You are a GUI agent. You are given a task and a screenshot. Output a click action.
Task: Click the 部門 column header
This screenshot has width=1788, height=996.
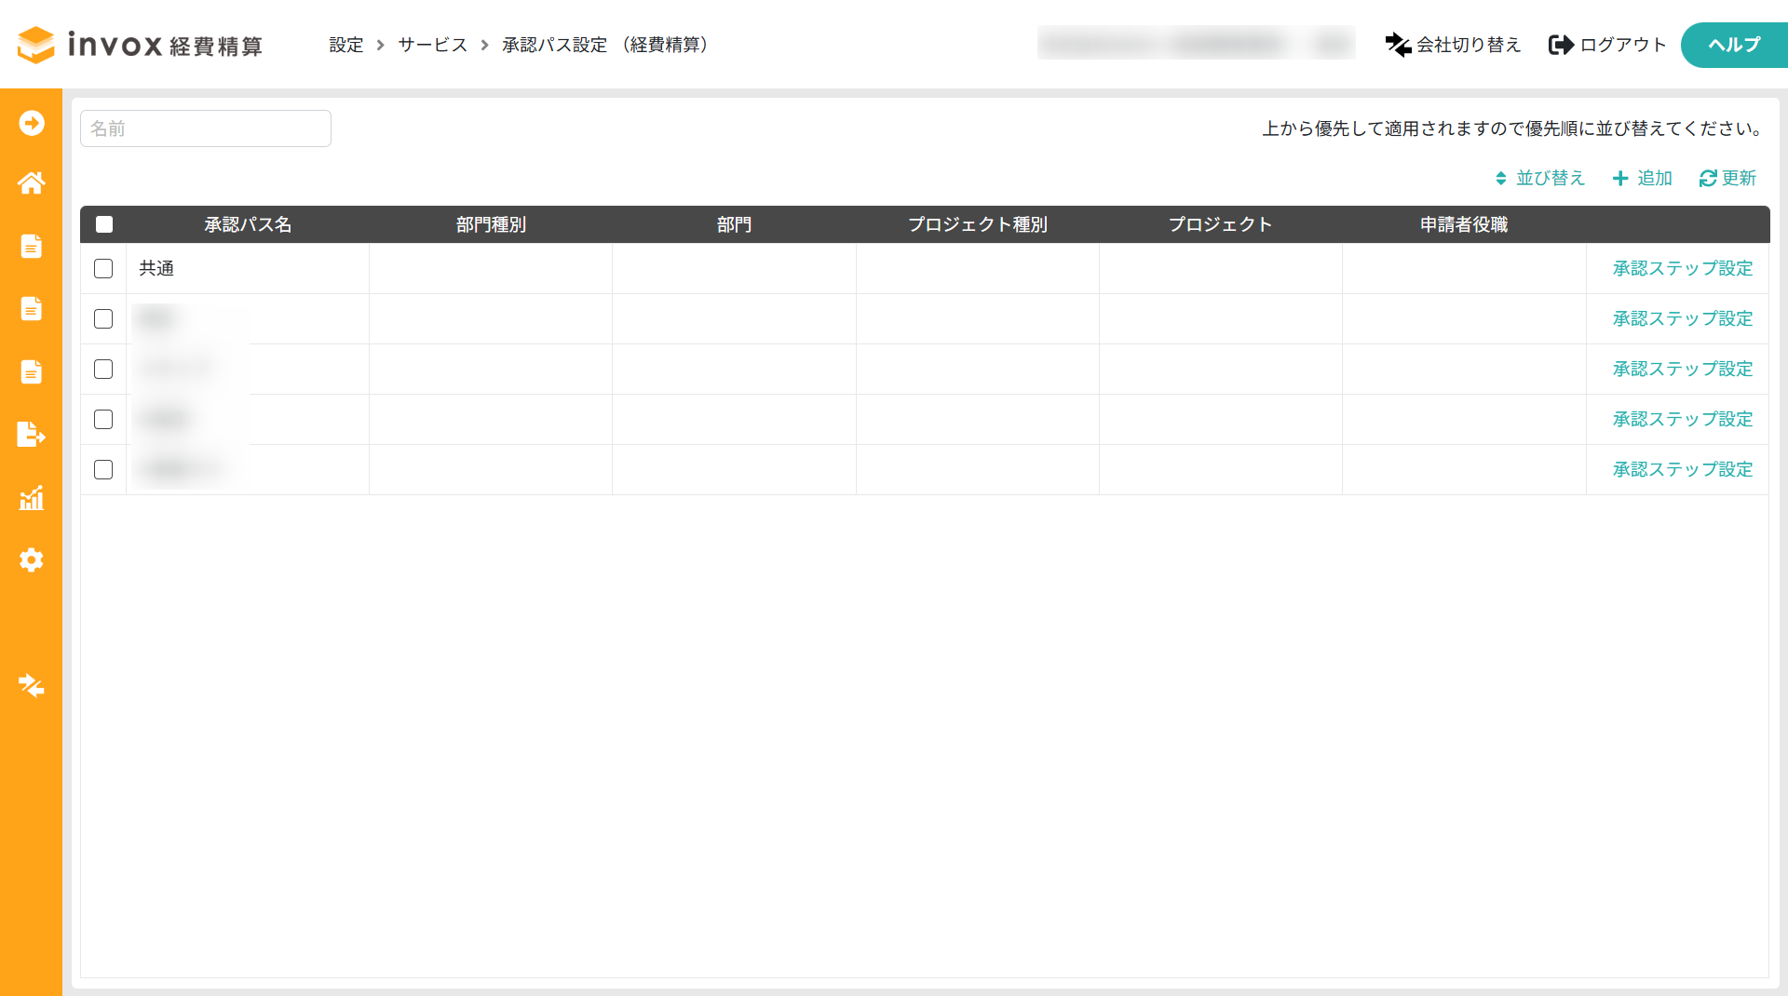[734, 224]
